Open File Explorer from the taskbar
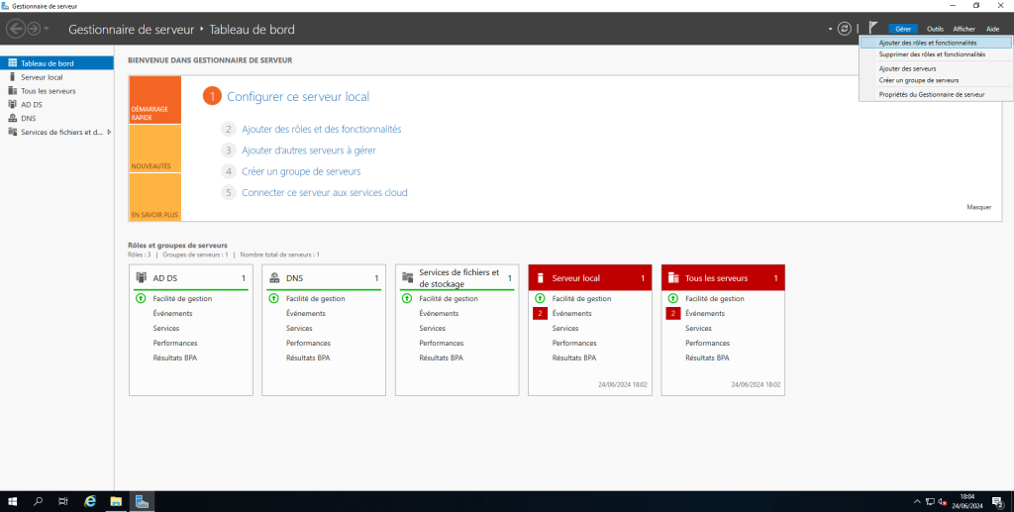The width and height of the screenshot is (1014, 512). click(116, 501)
